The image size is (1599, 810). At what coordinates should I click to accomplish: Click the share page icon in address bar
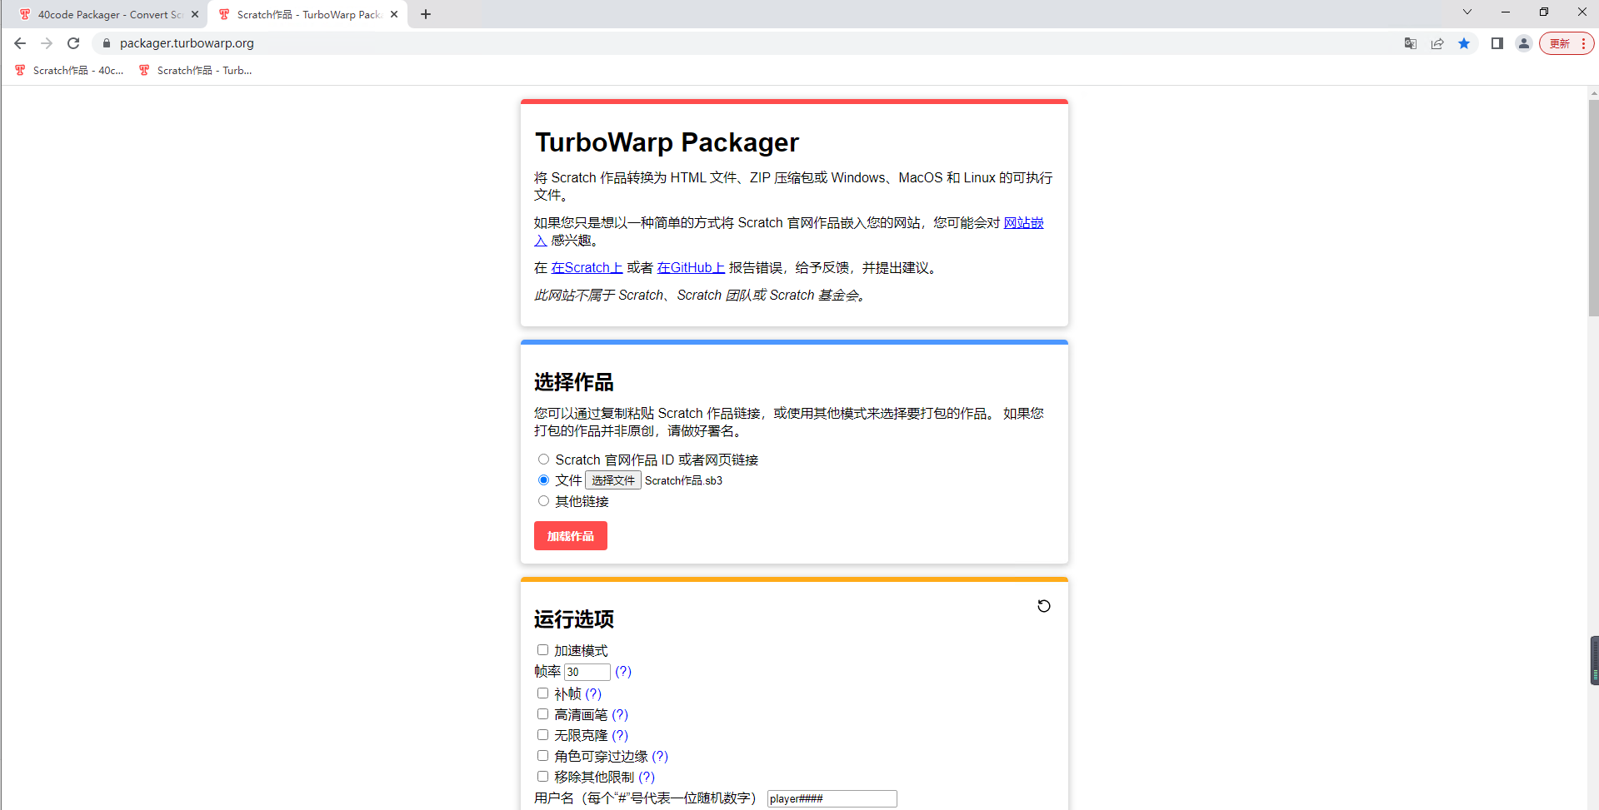[x=1437, y=43]
